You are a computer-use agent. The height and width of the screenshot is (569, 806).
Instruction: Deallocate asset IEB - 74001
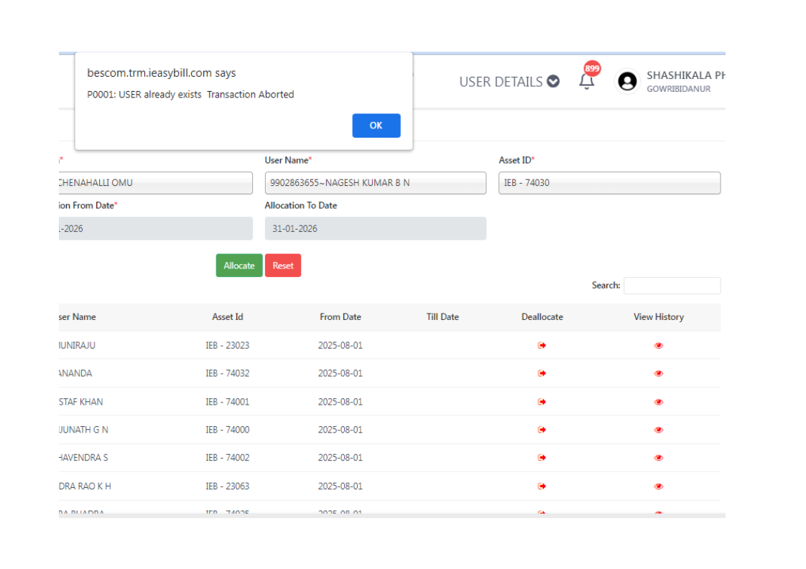542,402
